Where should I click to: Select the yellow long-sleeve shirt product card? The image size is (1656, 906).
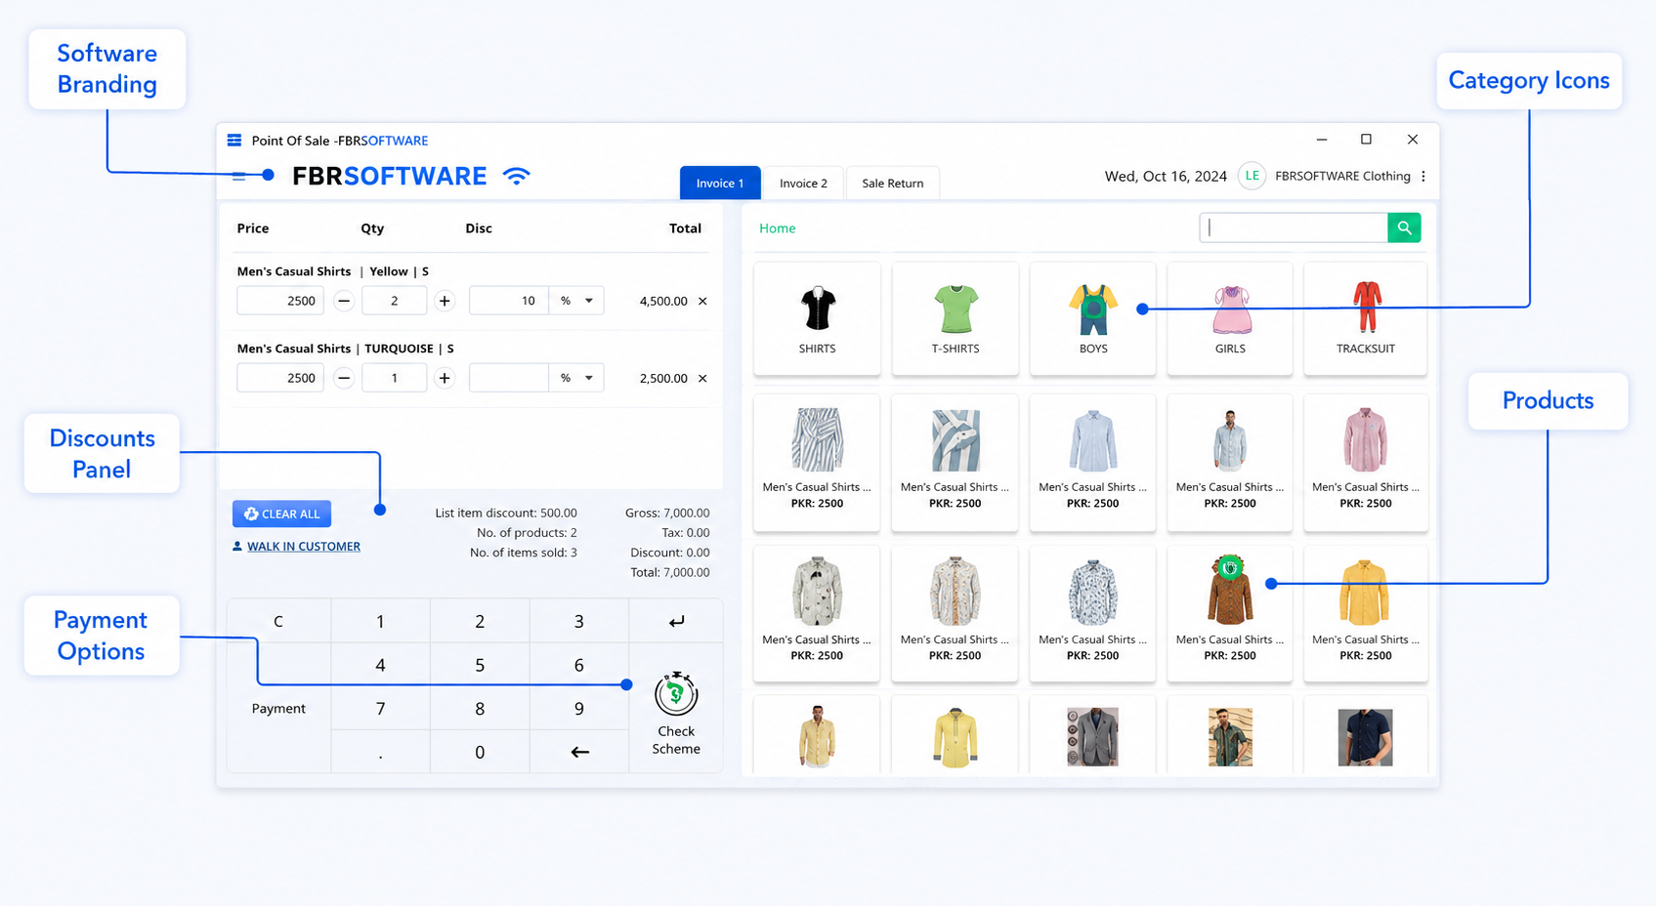point(1365,613)
